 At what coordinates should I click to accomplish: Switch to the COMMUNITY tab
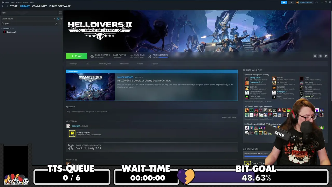pos(39,6)
